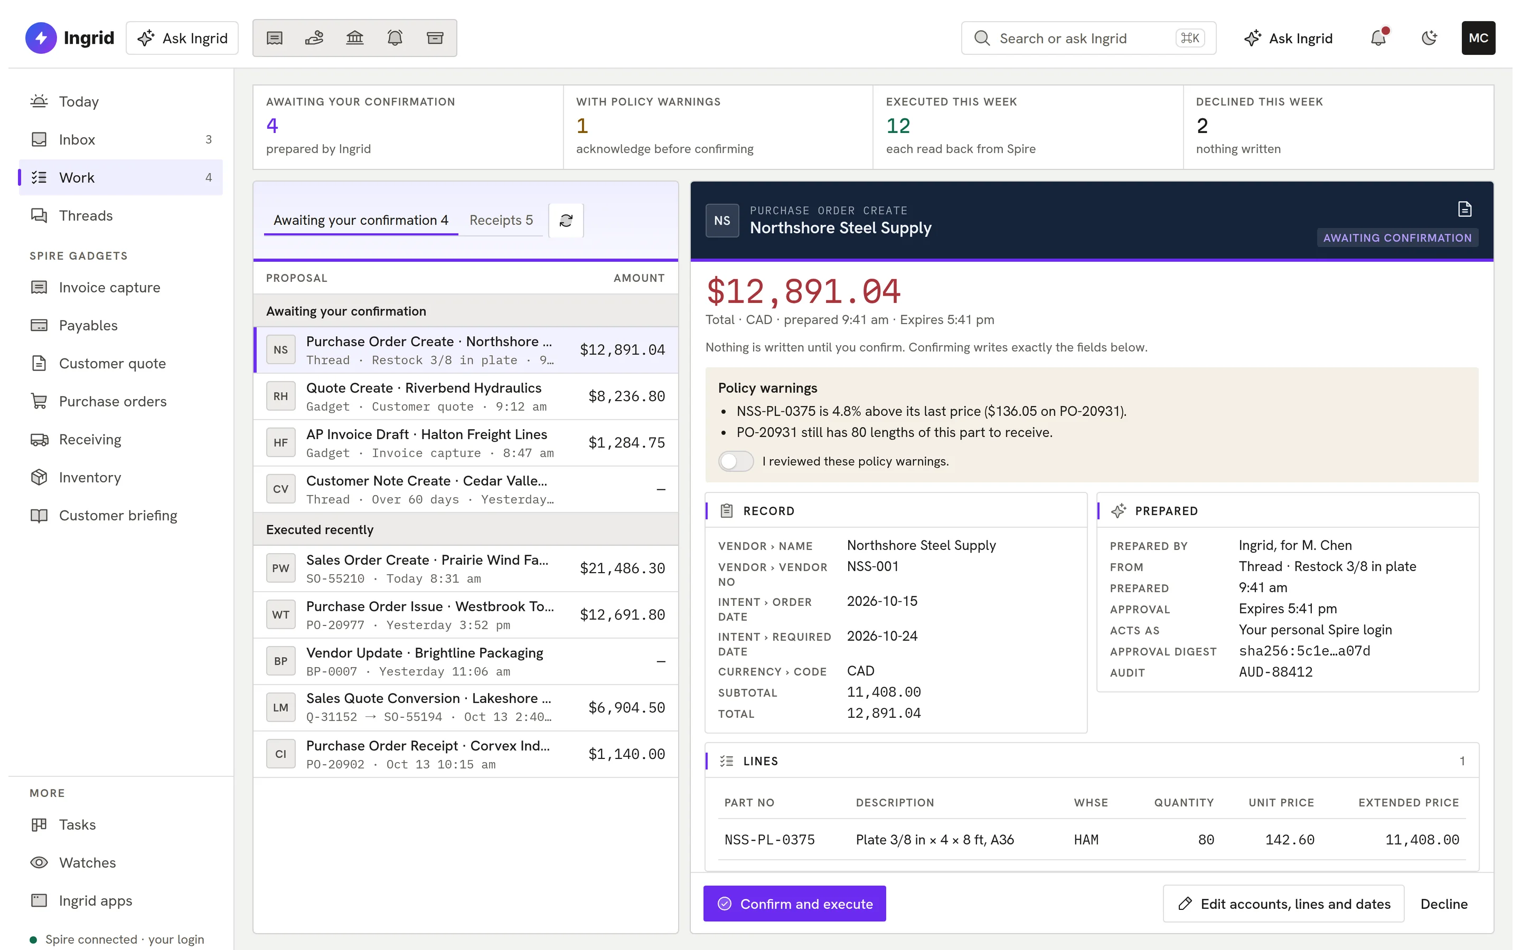The image size is (1521, 950).
Task: Open Vendor Update Brightline Packaging row
Action: pos(466,662)
